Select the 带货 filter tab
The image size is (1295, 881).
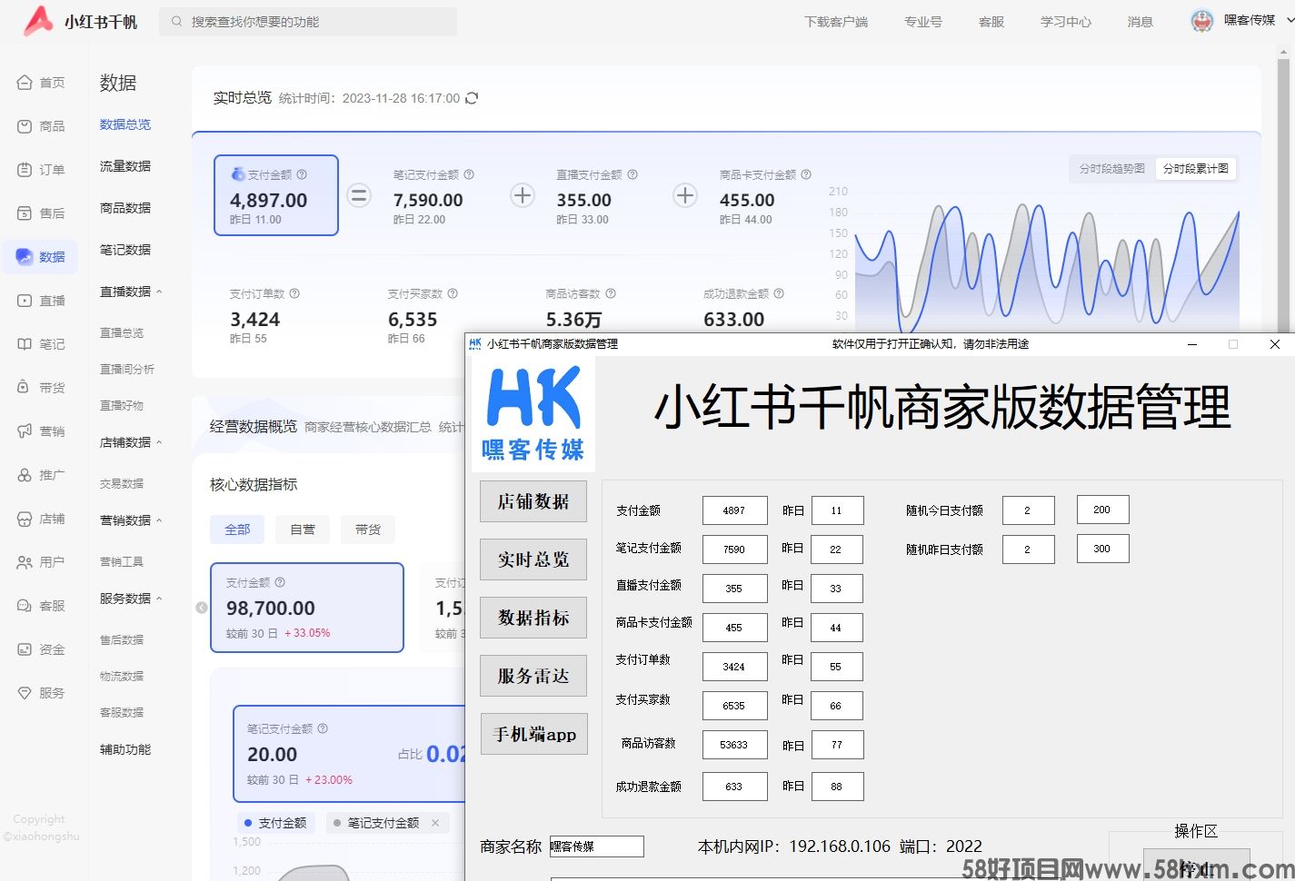pos(368,530)
